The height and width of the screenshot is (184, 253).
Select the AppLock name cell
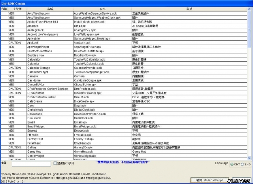(50, 43)
